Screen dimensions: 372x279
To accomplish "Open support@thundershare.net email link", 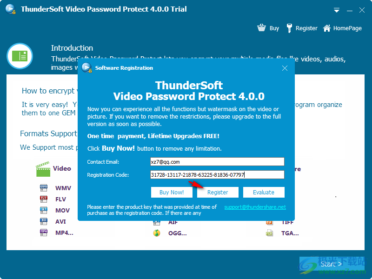I will (x=255, y=207).
